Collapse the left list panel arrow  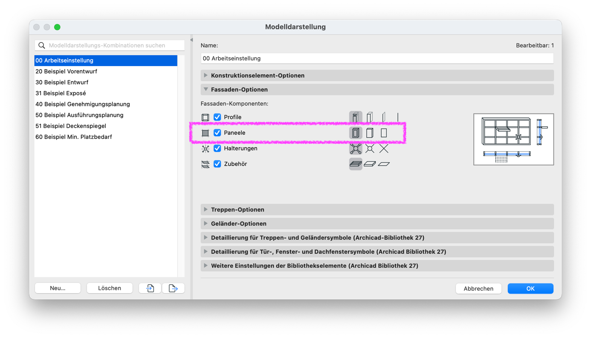[191, 40]
